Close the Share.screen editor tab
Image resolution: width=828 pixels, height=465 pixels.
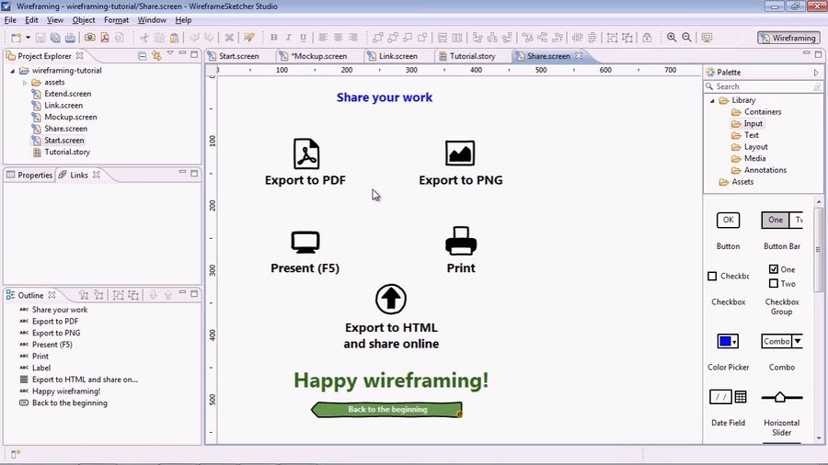tap(579, 55)
